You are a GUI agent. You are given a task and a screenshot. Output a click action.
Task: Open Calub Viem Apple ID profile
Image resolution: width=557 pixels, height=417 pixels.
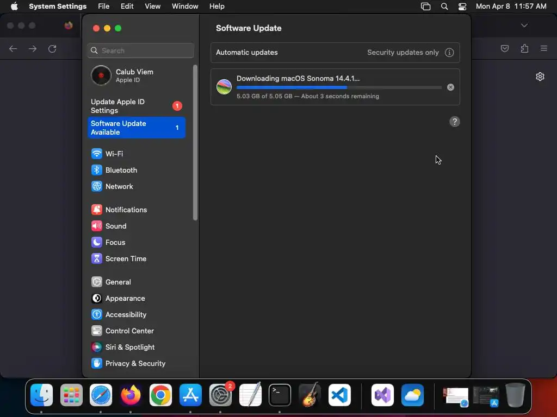tap(137, 75)
